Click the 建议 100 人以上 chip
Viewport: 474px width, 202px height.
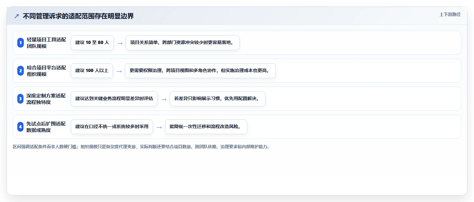[92, 71]
